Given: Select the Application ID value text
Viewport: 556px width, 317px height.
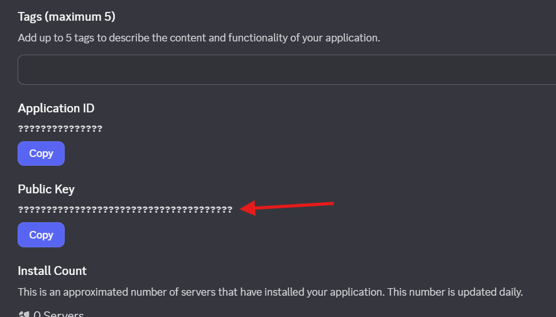Looking at the screenshot, I should click(x=60, y=129).
